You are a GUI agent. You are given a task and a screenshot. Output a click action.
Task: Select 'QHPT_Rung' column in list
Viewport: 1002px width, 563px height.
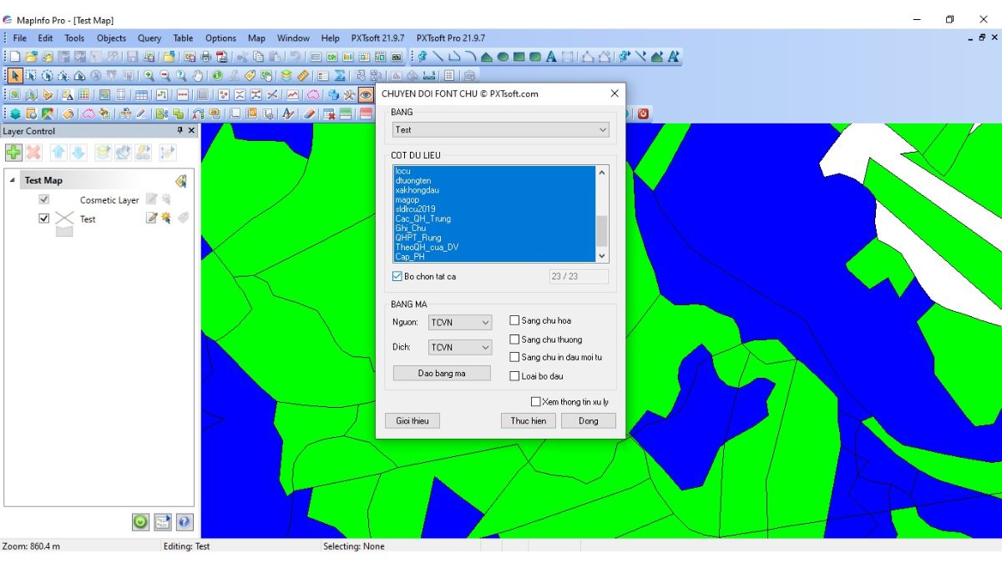click(495, 238)
